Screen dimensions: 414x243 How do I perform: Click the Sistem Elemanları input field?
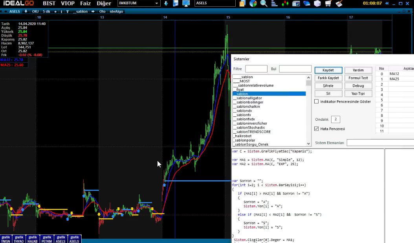(x=380, y=143)
